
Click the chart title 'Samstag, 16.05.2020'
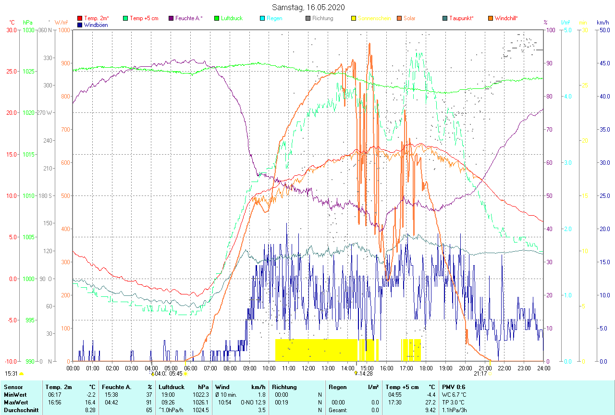(x=308, y=7)
